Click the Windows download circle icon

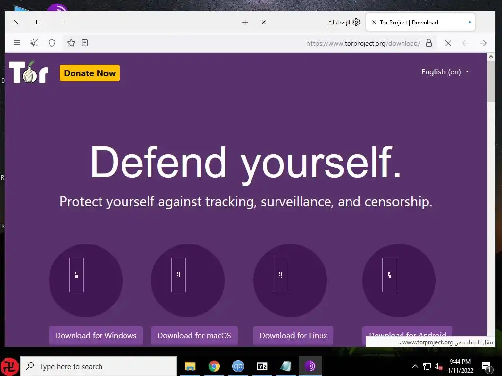[x=86, y=281]
